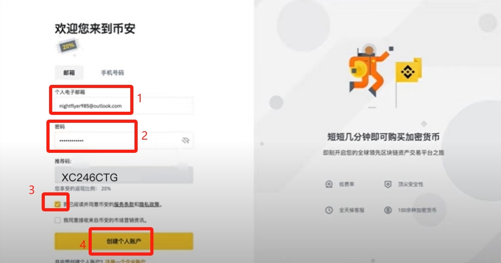The height and width of the screenshot is (263, 501).
Task: Click the 创建个人账户 create account button
Action: 123,241
